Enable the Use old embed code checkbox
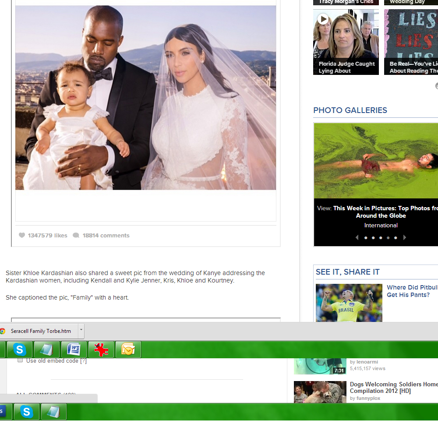438x438 pixels. [20, 360]
